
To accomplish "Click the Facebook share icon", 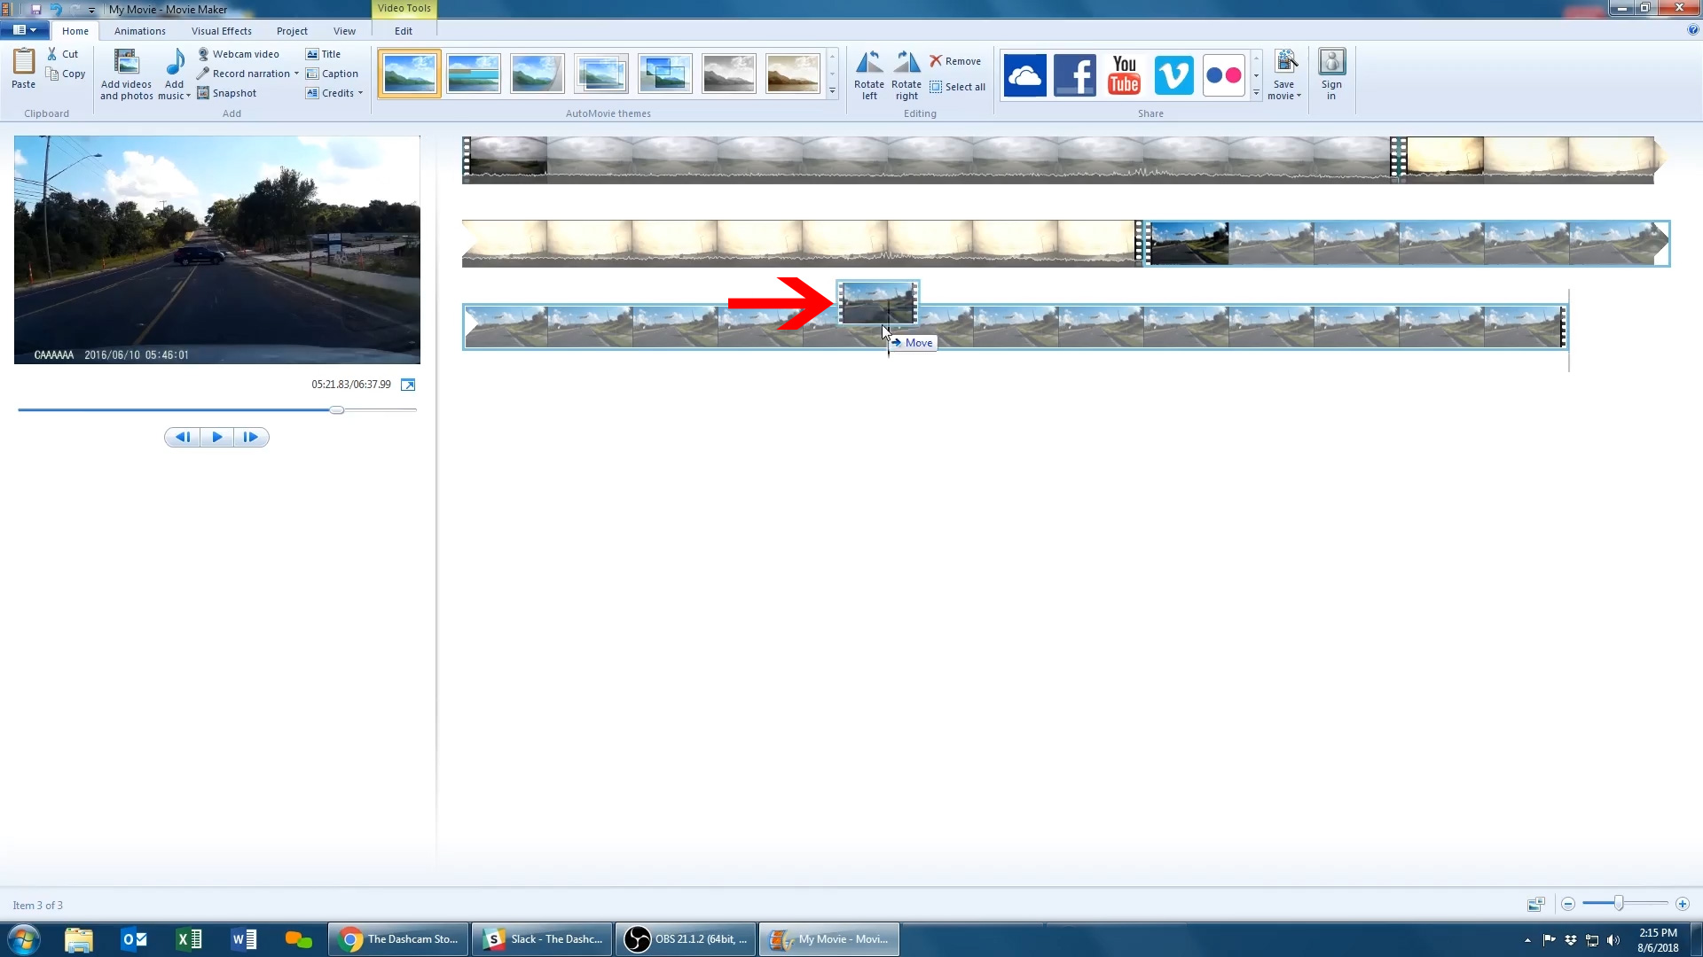I will tap(1074, 75).
